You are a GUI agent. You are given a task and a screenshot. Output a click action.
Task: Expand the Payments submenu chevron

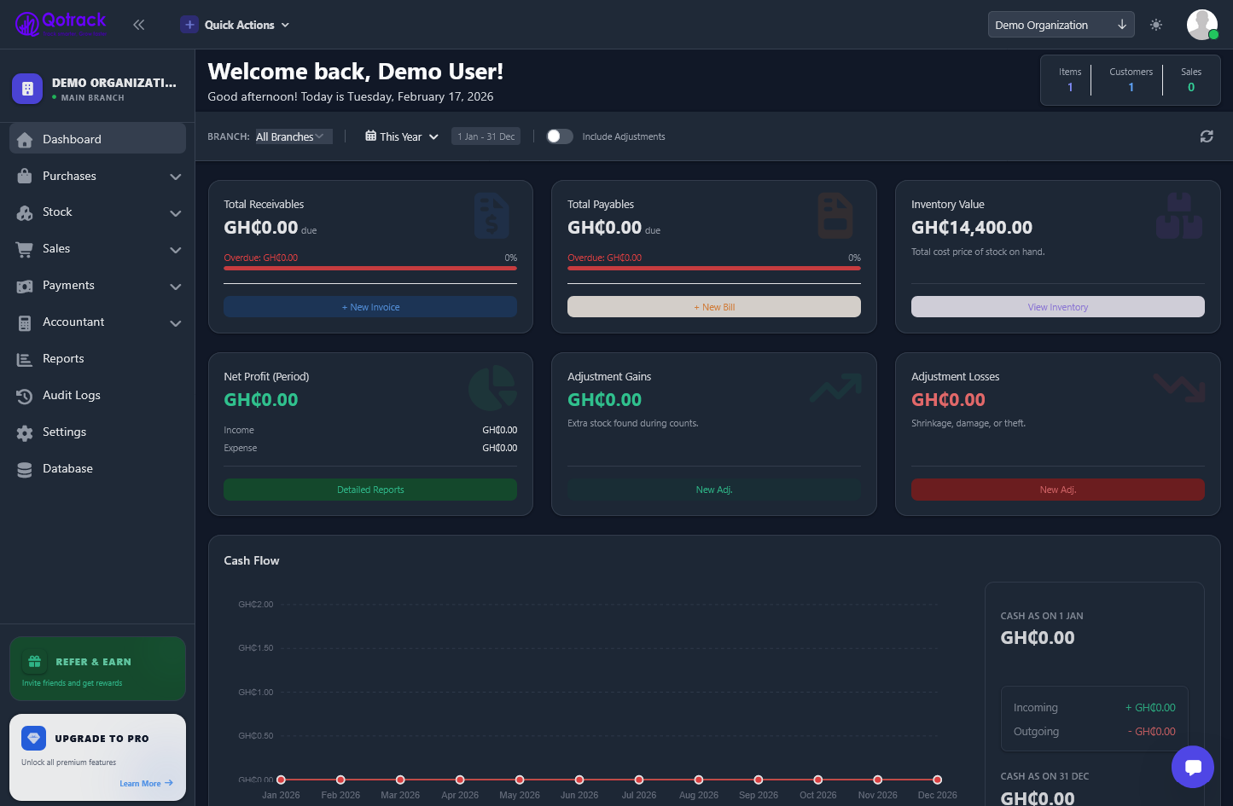176,287
